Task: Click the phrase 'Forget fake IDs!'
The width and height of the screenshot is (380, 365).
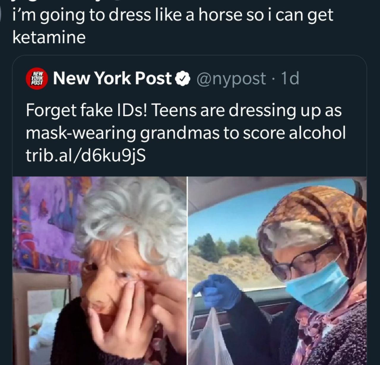Action: pyautogui.click(x=86, y=111)
